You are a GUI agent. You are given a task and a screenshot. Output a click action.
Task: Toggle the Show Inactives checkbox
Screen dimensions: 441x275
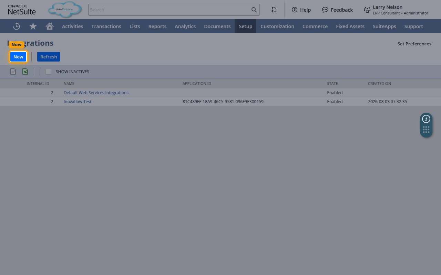[48, 71]
